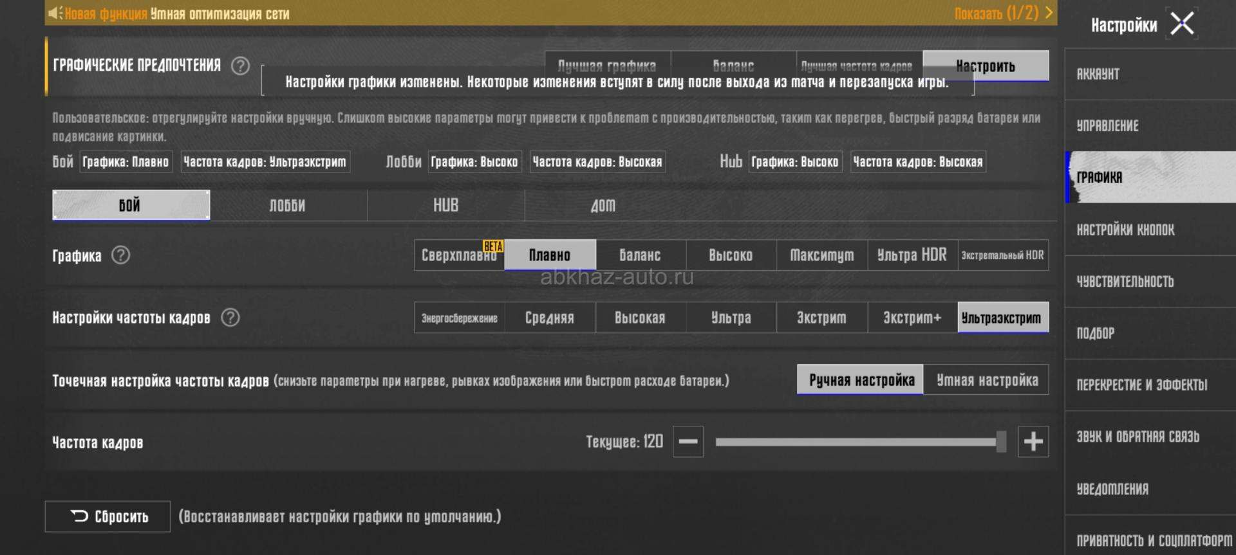Switch to the HUB tab
The height and width of the screenshot is (555, 1236).
point(445,205)
